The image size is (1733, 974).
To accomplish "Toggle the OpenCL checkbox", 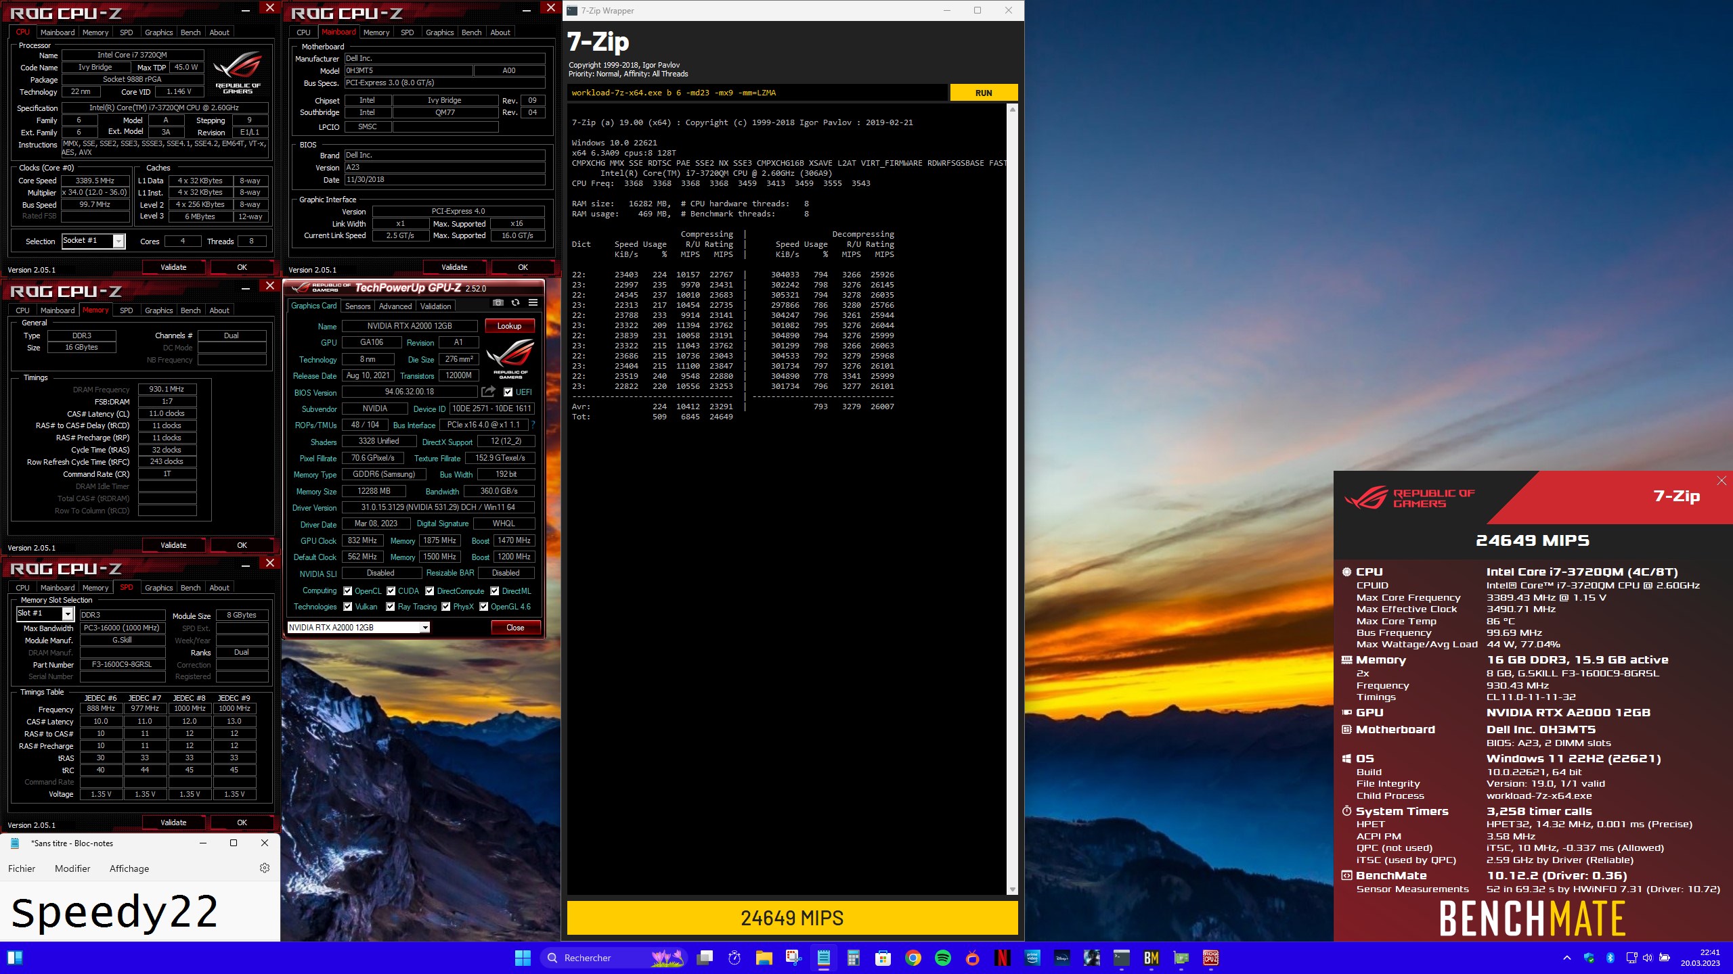I will (x=347, y=590).
